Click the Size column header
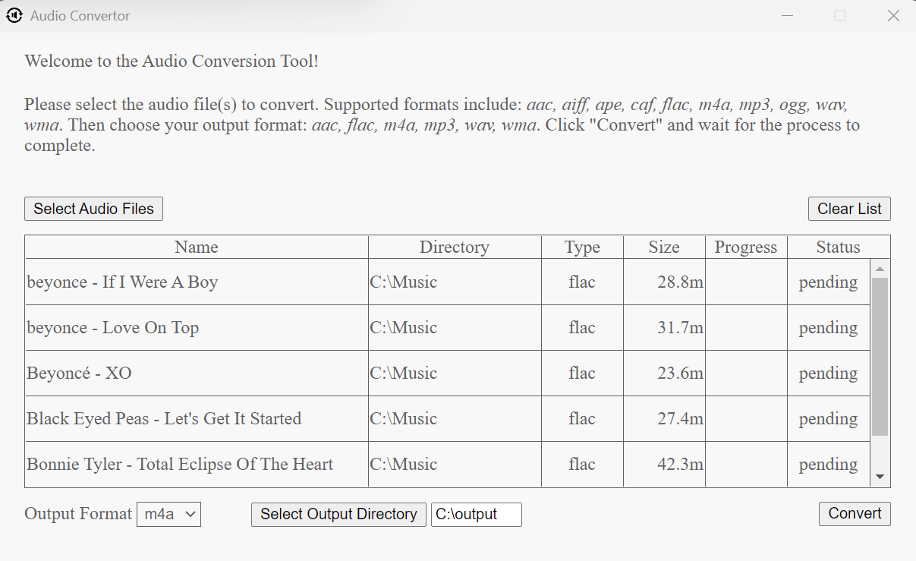Screen dimensions: 916x561 point(664,247)
